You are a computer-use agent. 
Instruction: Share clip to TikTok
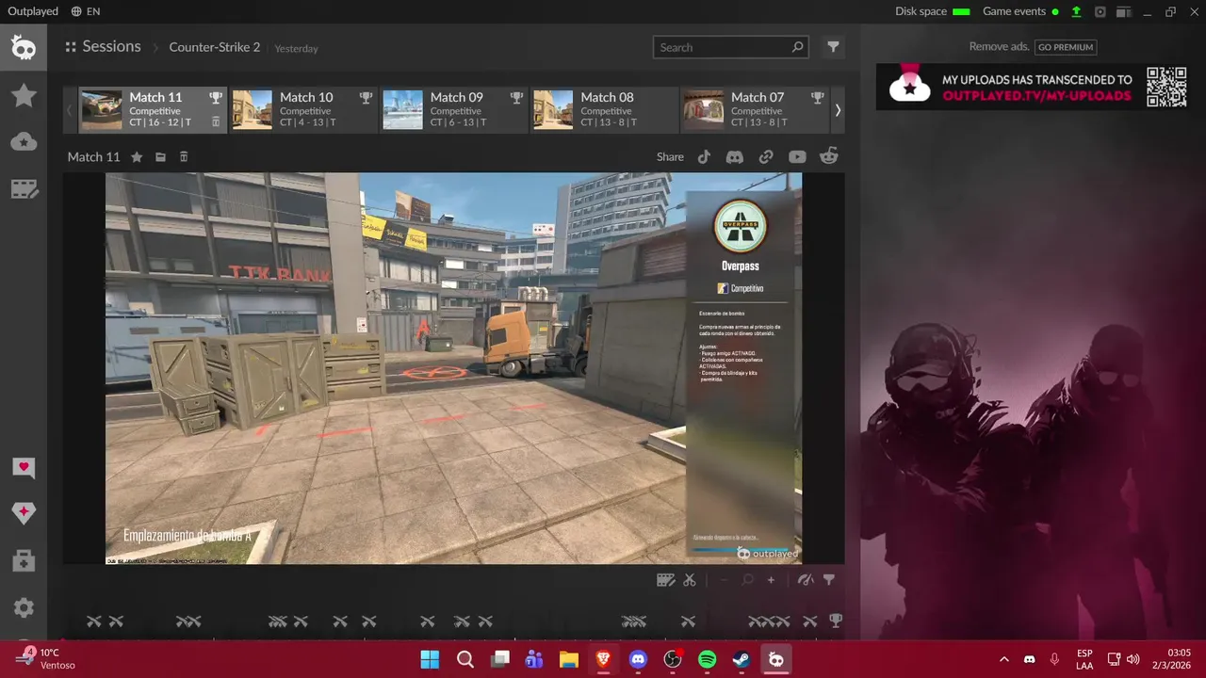click(704, 157)
